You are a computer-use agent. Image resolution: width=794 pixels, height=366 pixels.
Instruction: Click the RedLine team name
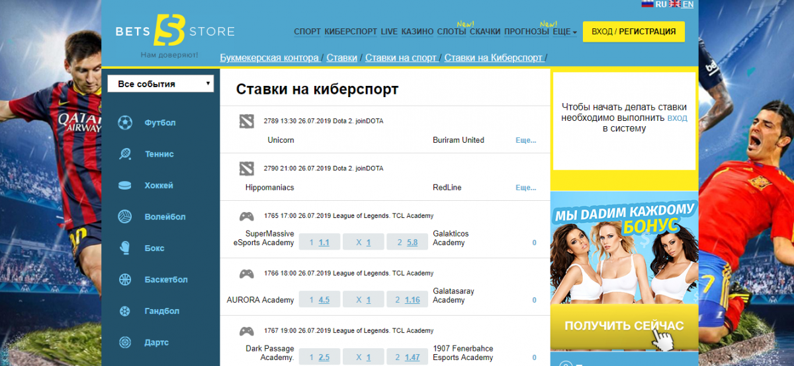[447, 188]
